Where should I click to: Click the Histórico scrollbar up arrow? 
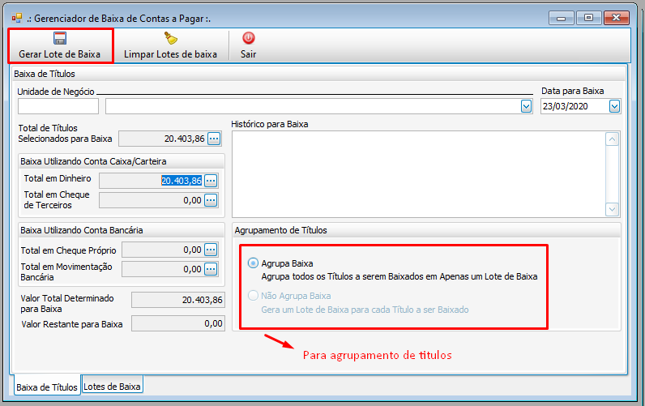612,139
